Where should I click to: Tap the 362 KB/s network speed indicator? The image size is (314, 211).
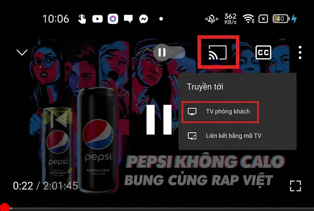pyautogui.click(x=230, y=19)
